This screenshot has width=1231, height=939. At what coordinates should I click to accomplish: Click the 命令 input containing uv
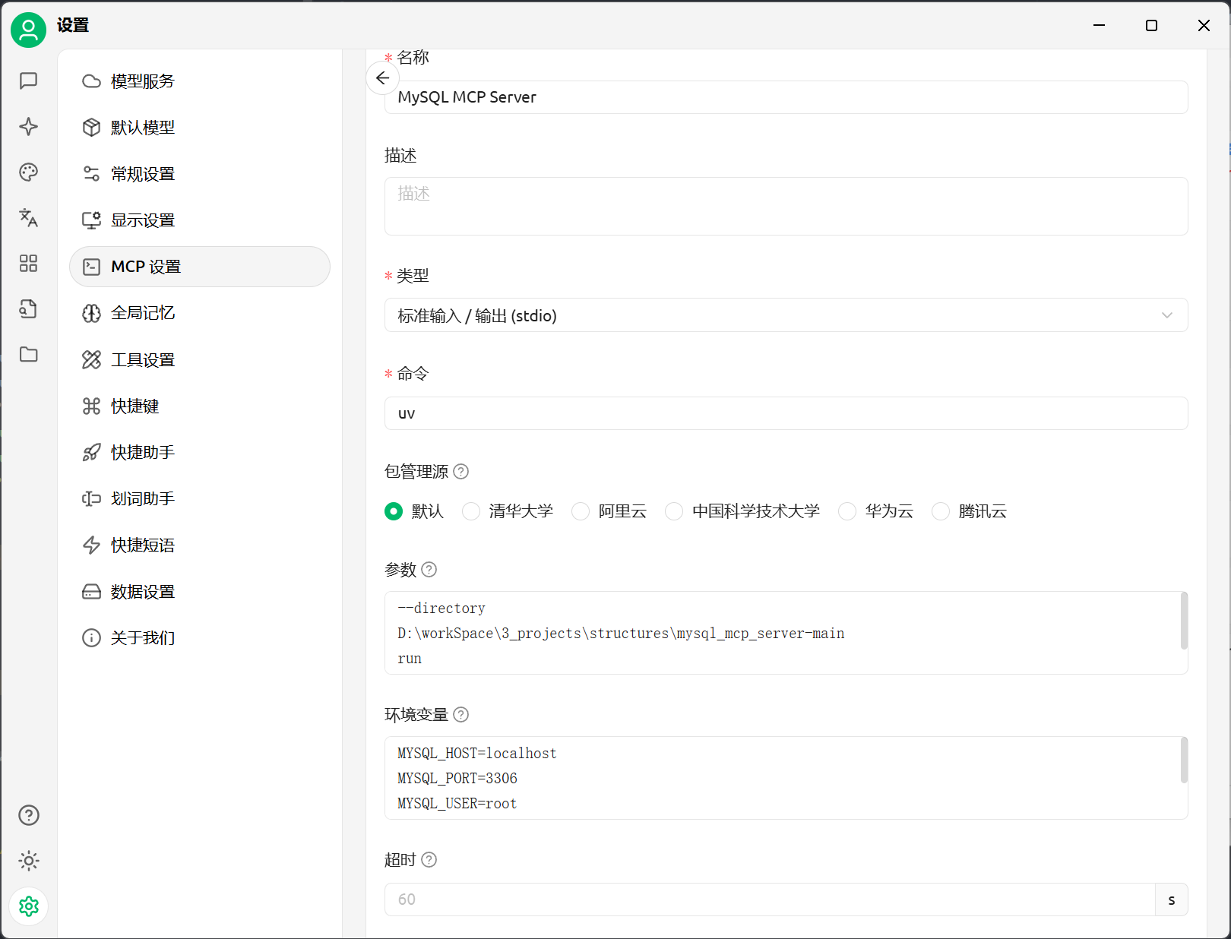pyautogui.click(x=786, y=414)
